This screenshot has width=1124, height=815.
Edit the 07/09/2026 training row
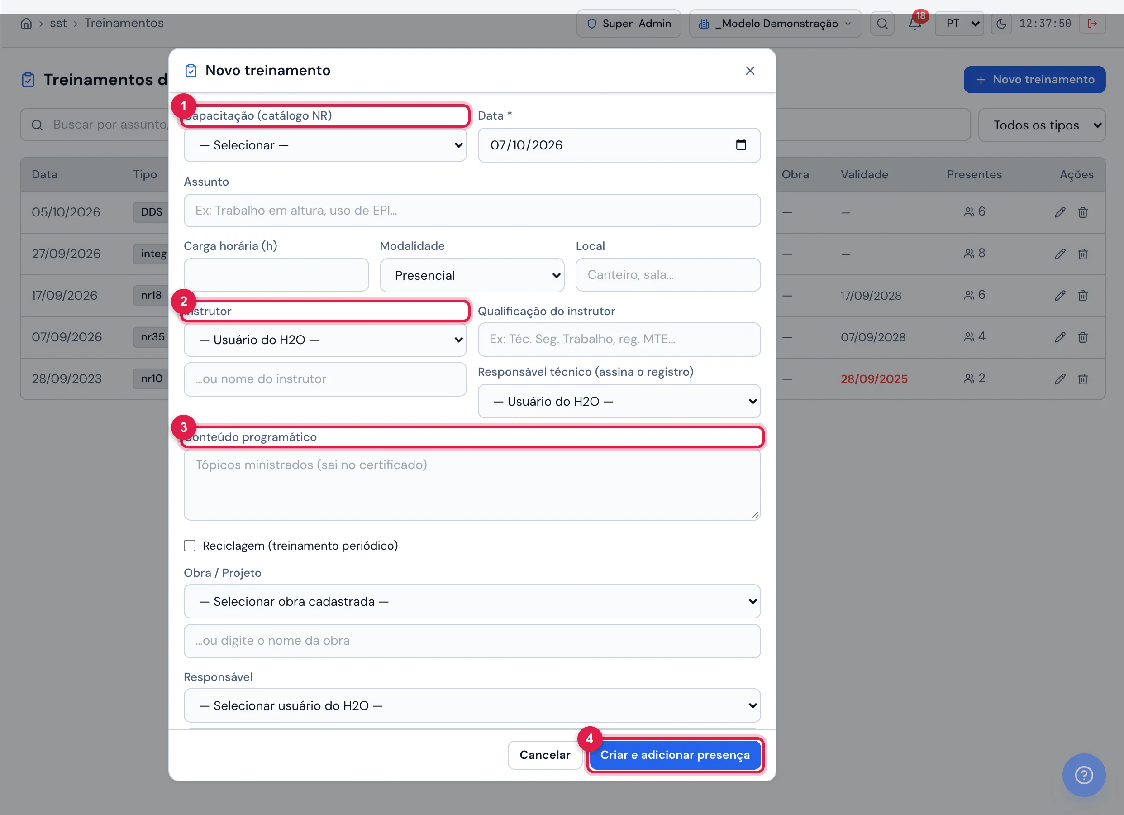[x=1060, y=337]
